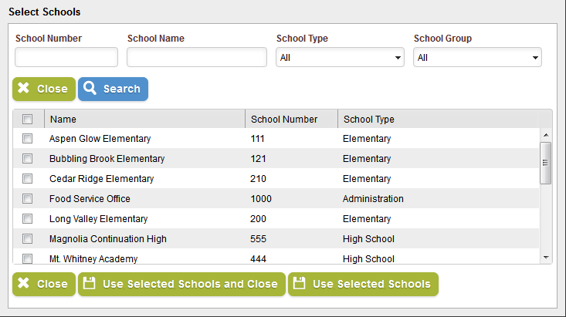Viewport: 566px width, 317px height.
Task: Click the X icon on bottom Close button
Action: [24, 284]
